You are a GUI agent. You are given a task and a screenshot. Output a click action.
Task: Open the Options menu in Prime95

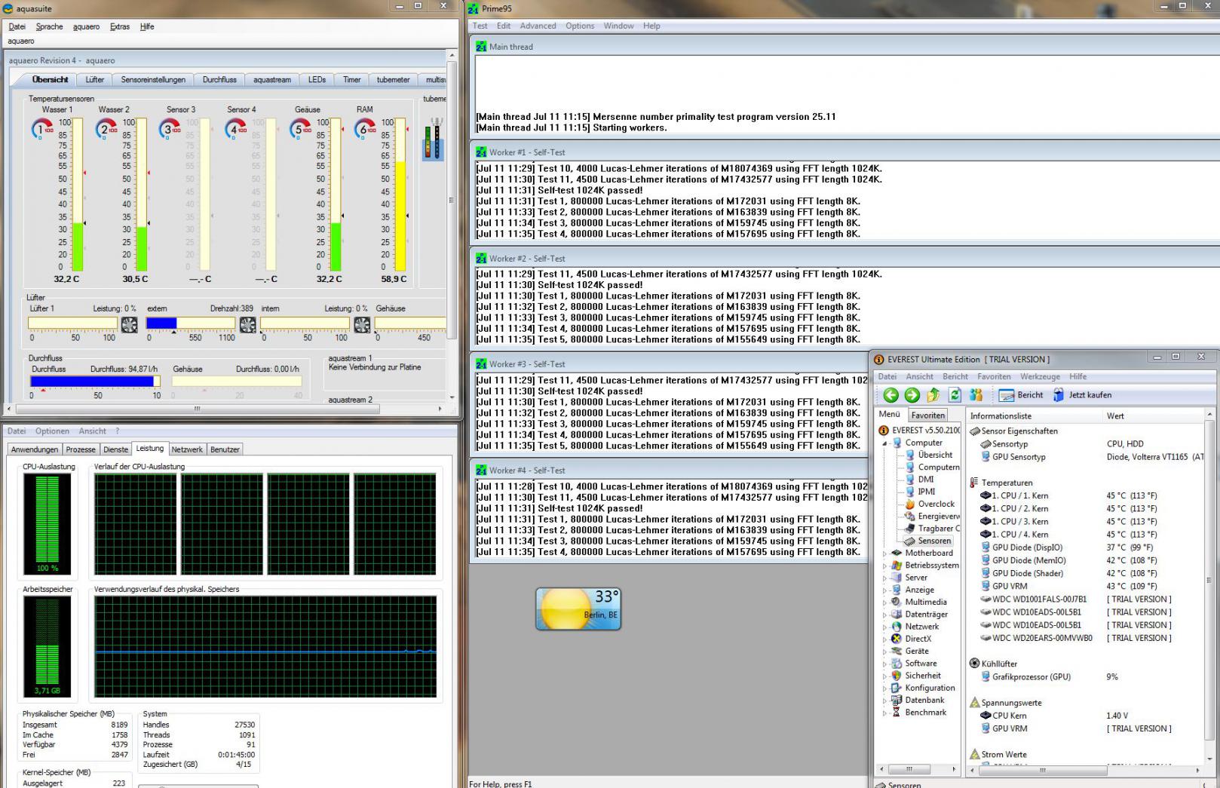[580, 26]
